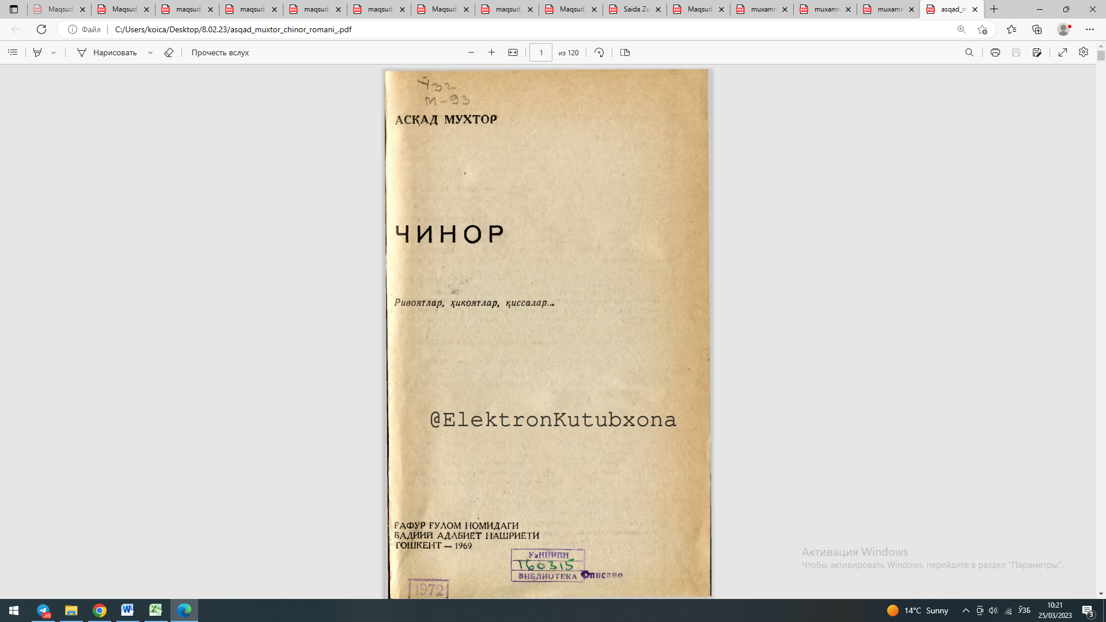1106x622 pixels.
Task: Print the PDF document
Action: click(995, 52)
